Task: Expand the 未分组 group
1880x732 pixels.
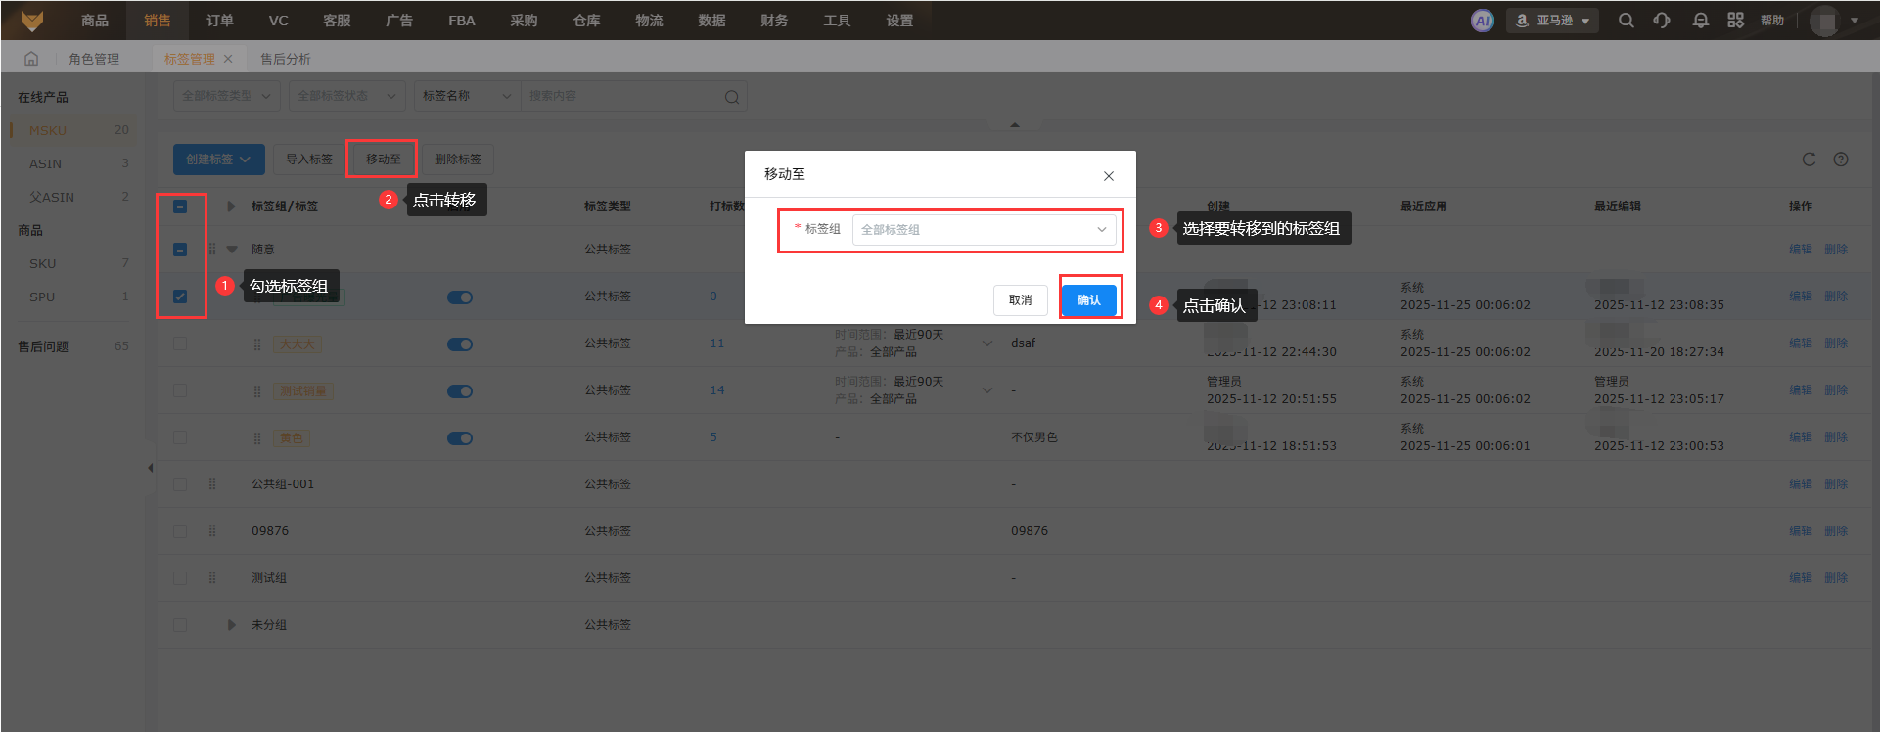Action: pyautogui.click(x=232, y=625)
